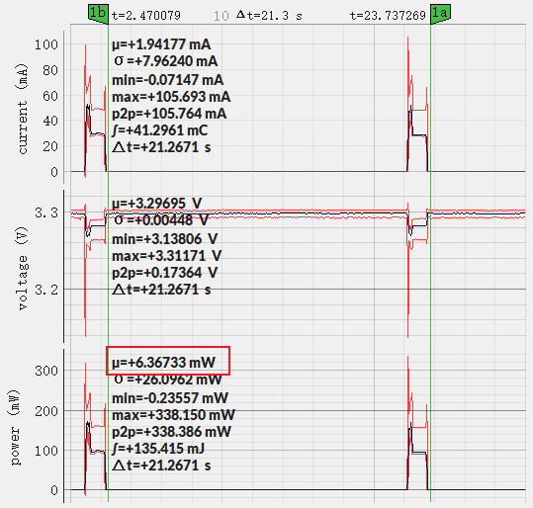Click the charge integral ∫=+41.2961 mC
The height and width of the screenshot is (508, 533).
pyautogui.click(x=160, y=130)
